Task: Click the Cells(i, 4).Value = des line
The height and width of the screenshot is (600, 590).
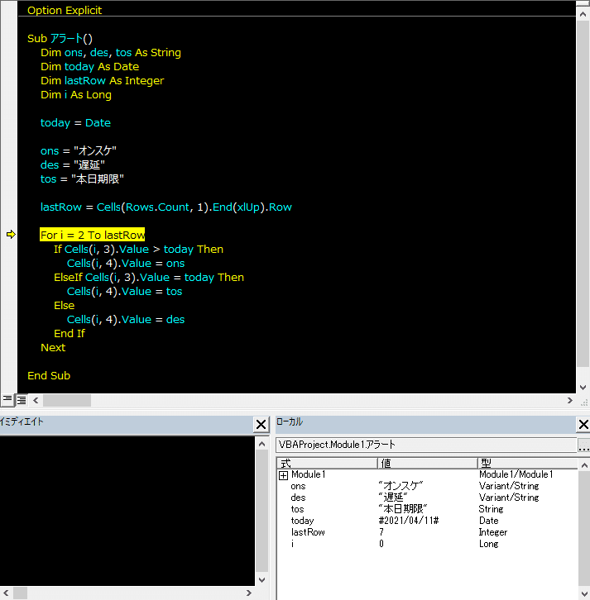Action: [x=126, y=320]
